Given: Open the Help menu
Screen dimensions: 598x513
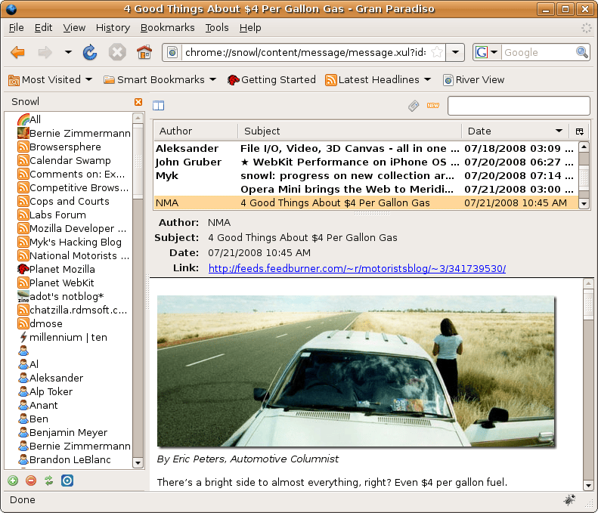Looking at the screenshot, I should tap(250, 28).
